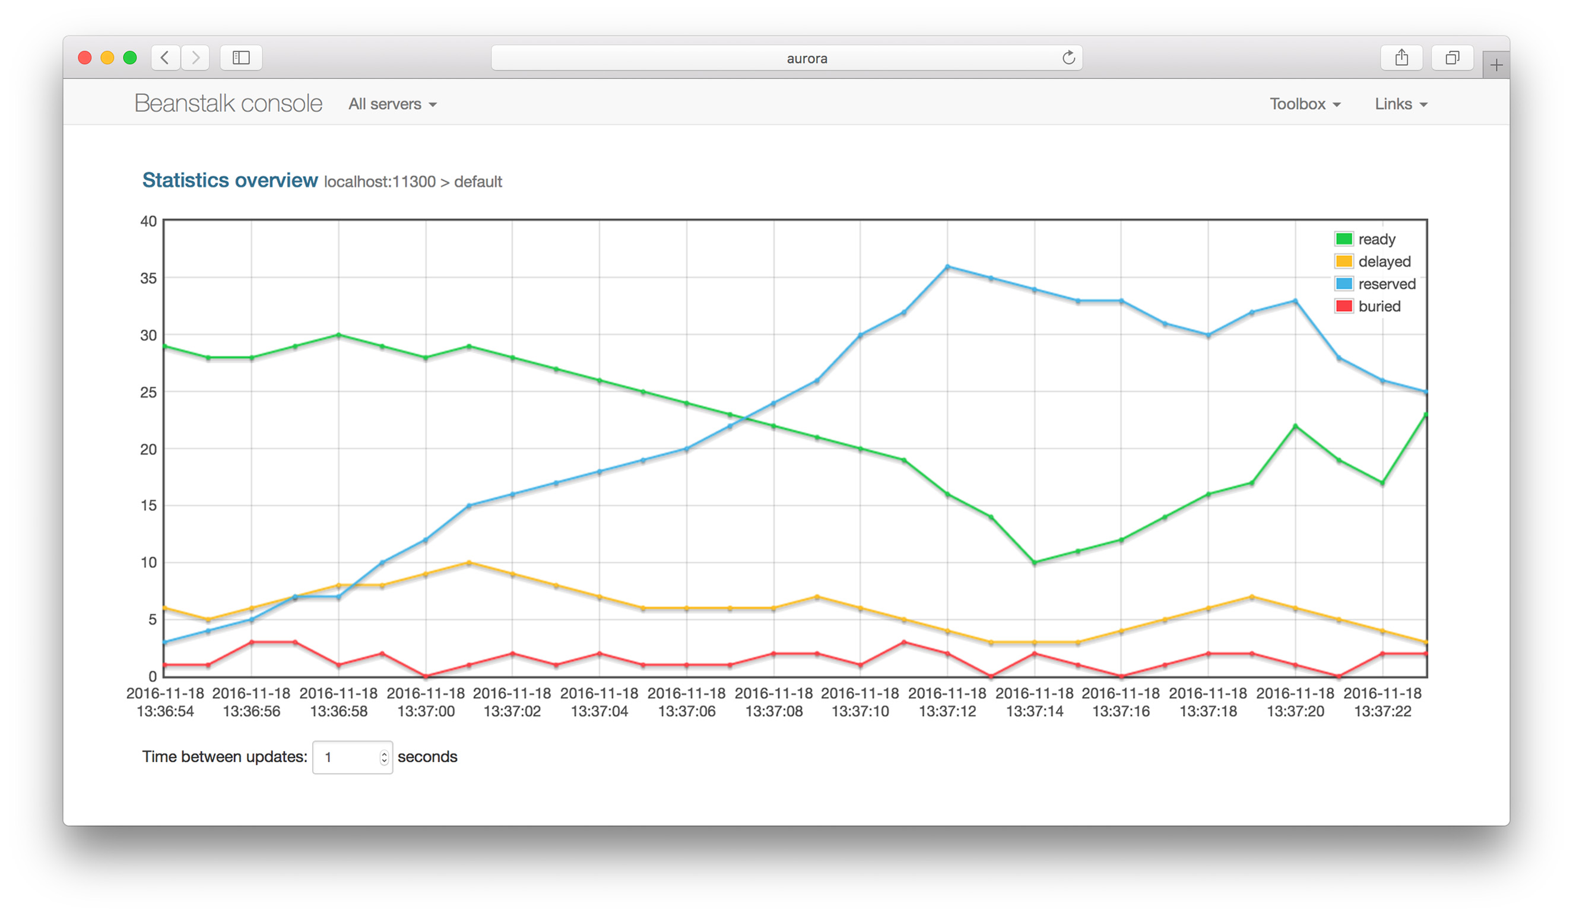The height and width of the screenshot is (916, 1573).
Task: Click the blue reserved legend swatch
Action: click(1343, 284)
